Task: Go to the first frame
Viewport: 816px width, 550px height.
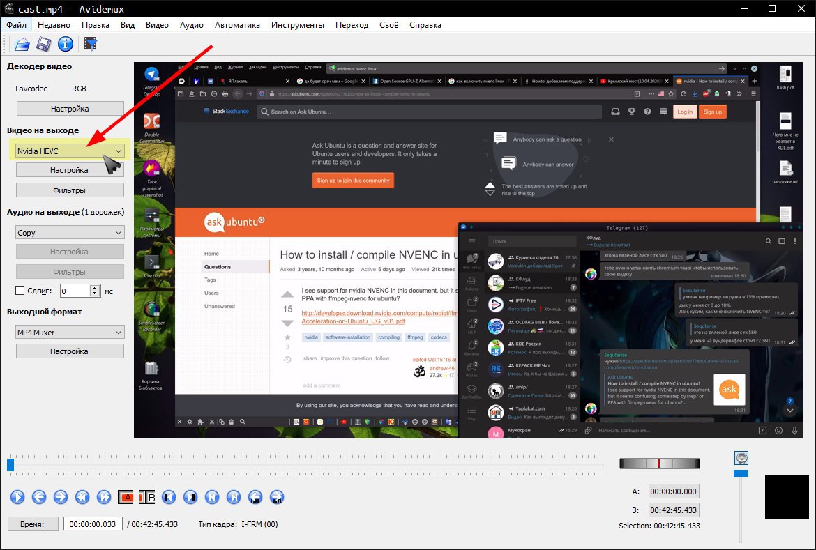Action: pos(212,497)
